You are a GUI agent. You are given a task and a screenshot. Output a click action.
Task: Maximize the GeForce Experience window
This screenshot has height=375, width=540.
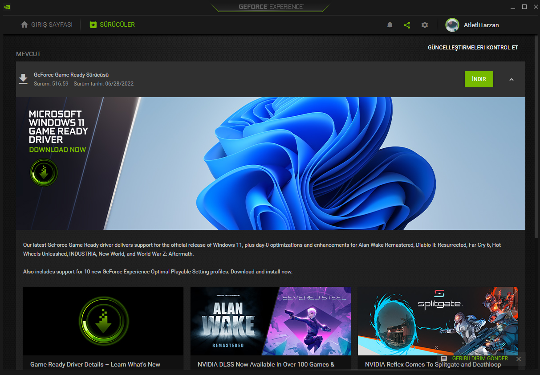pyautogui.click(x=524, y=7)
